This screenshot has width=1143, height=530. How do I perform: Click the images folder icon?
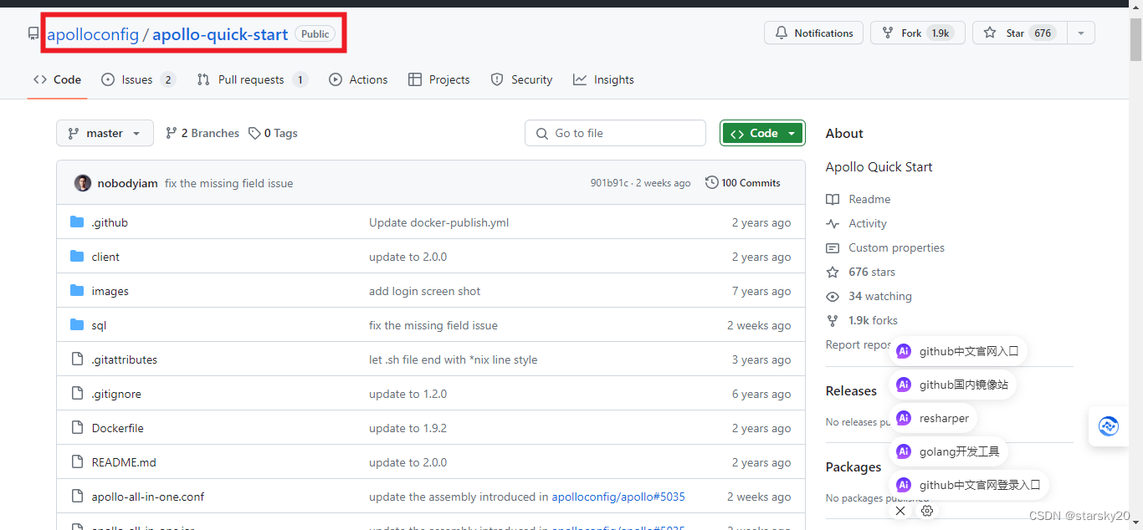77,291
